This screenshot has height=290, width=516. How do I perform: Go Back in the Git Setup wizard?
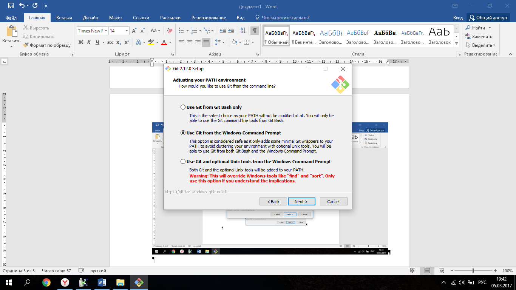click(x=273, y=202)
